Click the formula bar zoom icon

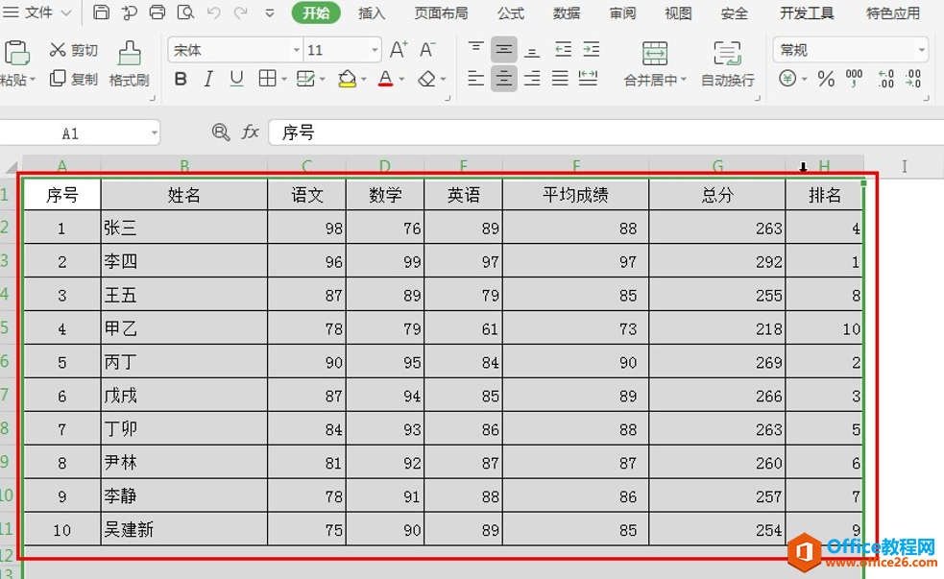point(221,133)
